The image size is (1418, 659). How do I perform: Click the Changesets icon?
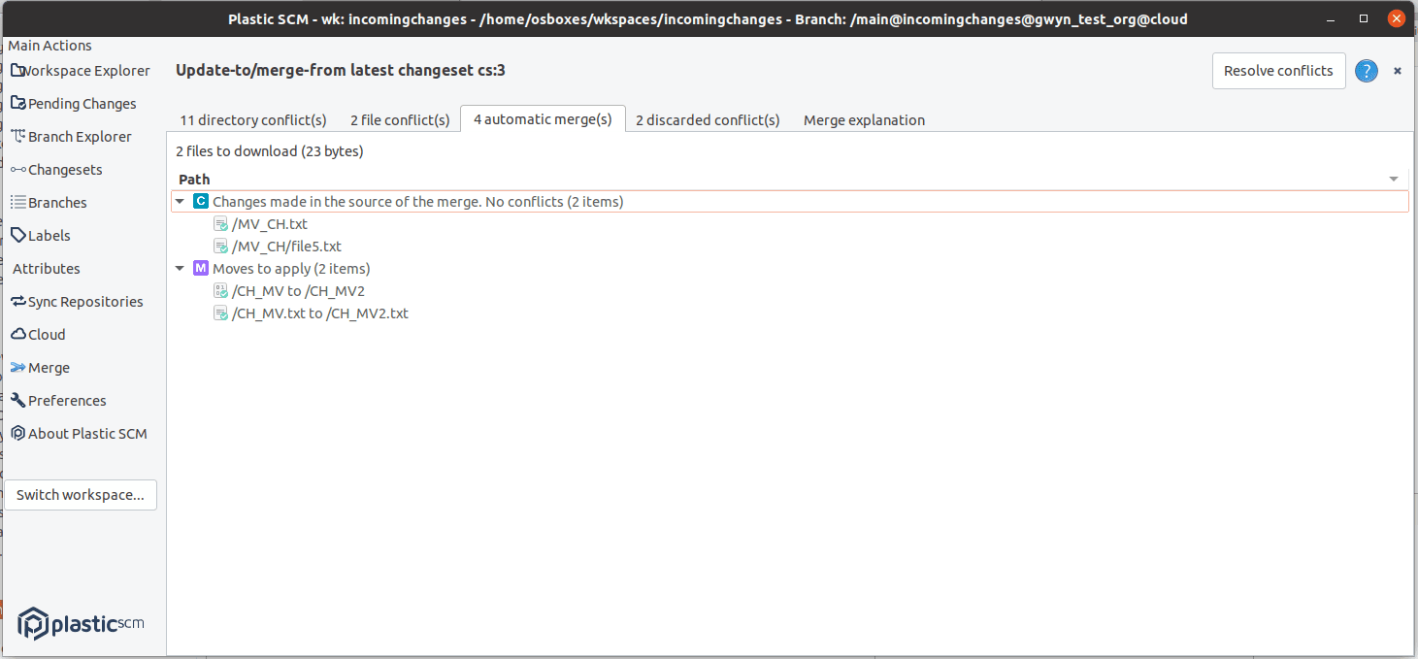click(x=18, y=170)
